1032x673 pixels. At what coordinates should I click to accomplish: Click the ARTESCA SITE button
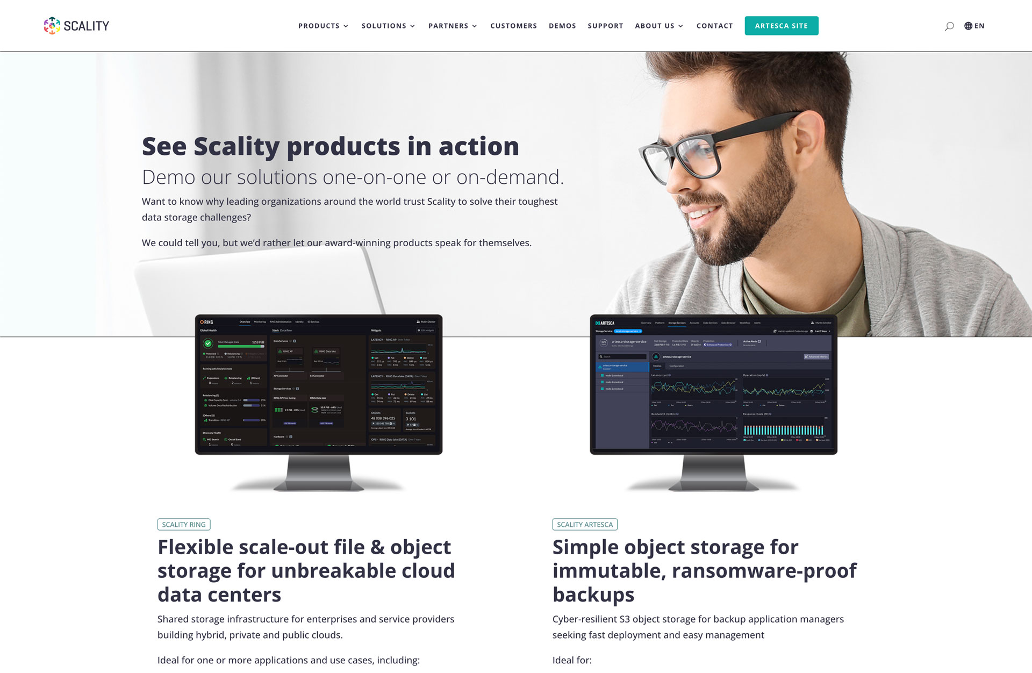pos(781,26)
